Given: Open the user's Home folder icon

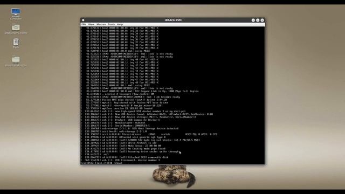Looking at the screenshot, I should tap(16, 29).
